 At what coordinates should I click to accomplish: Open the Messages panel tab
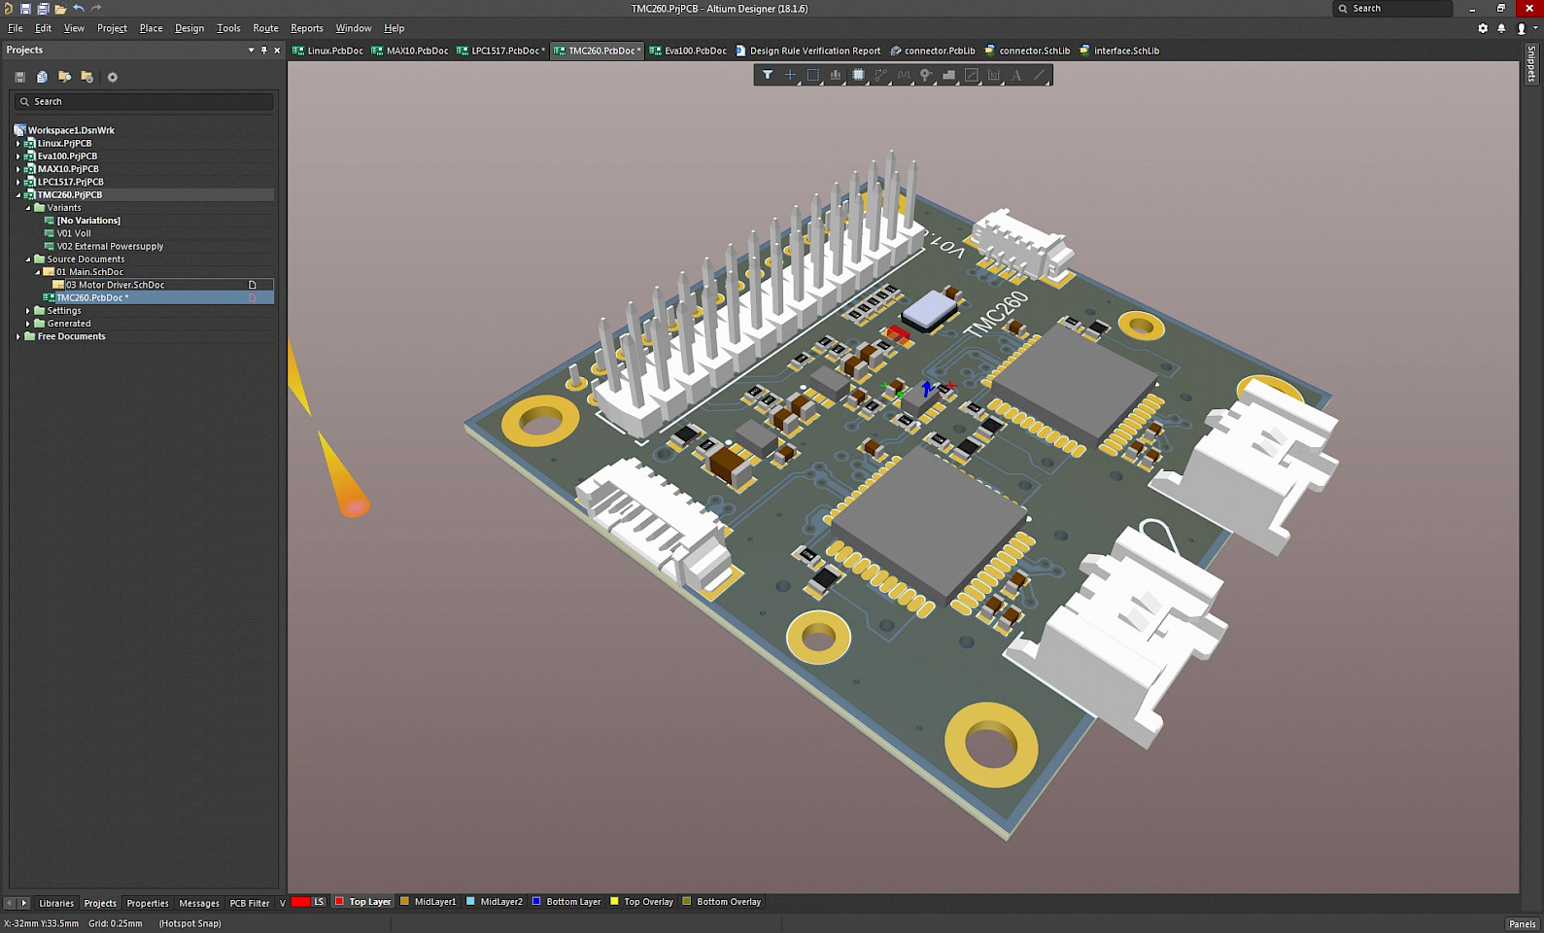tap(199, 903)
